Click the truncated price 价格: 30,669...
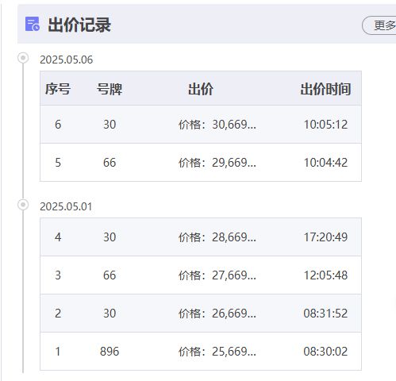 217,125
